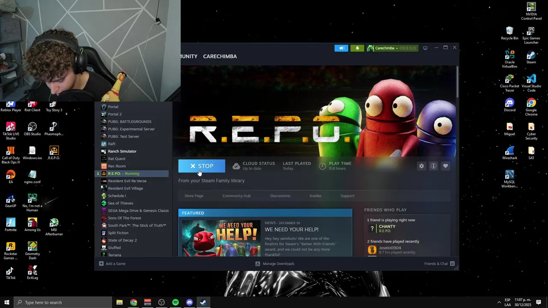Open Among Us desktop icon
The width and height of the screenshot is (548, 308).
[32, 225]
